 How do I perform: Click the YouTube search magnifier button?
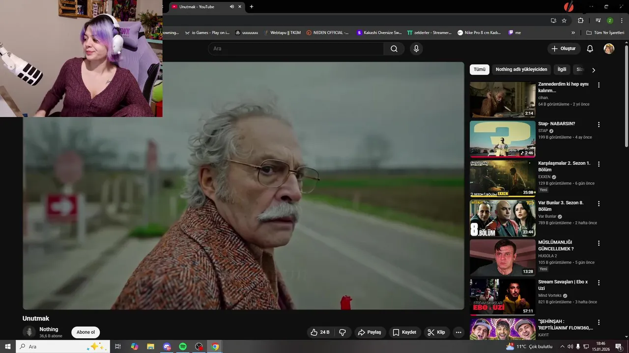394,49
